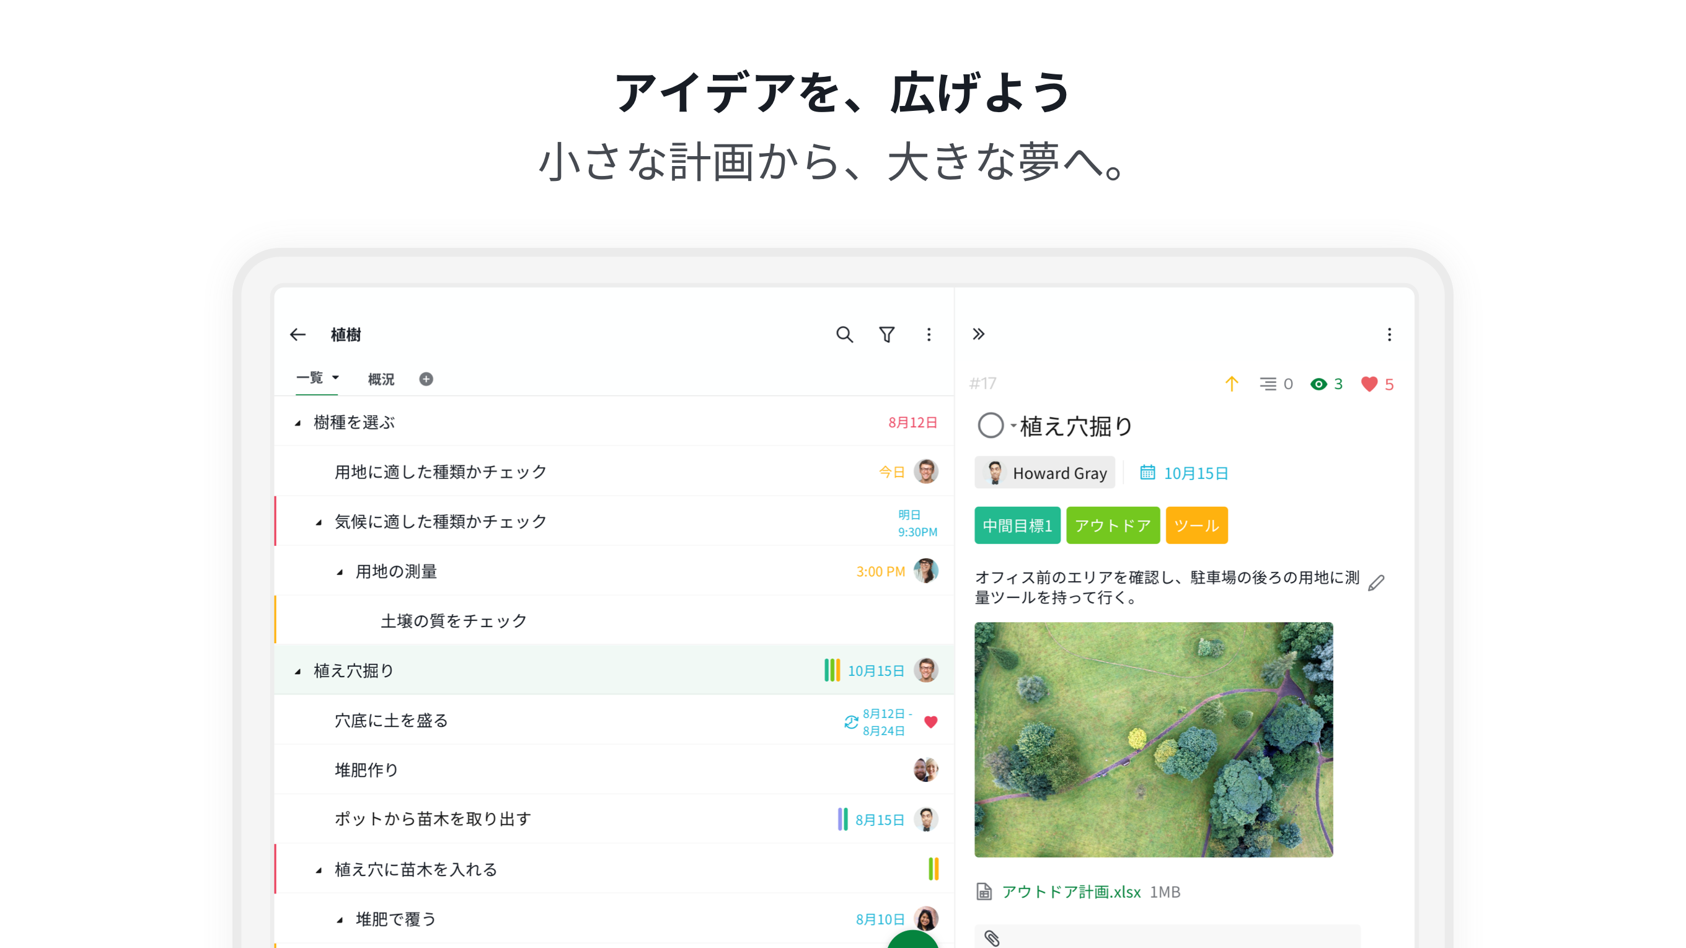1686x948 pixels.
Task: Collapse the 気候に適した種類かチェック row
Action: (319, 522)
